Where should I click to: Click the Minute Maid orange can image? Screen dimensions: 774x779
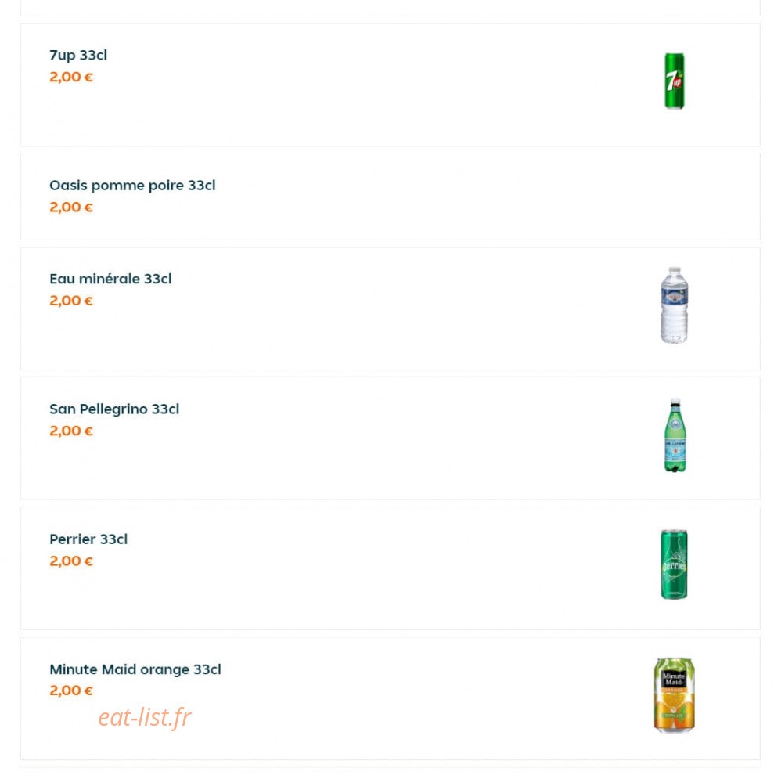click(674, 695)
